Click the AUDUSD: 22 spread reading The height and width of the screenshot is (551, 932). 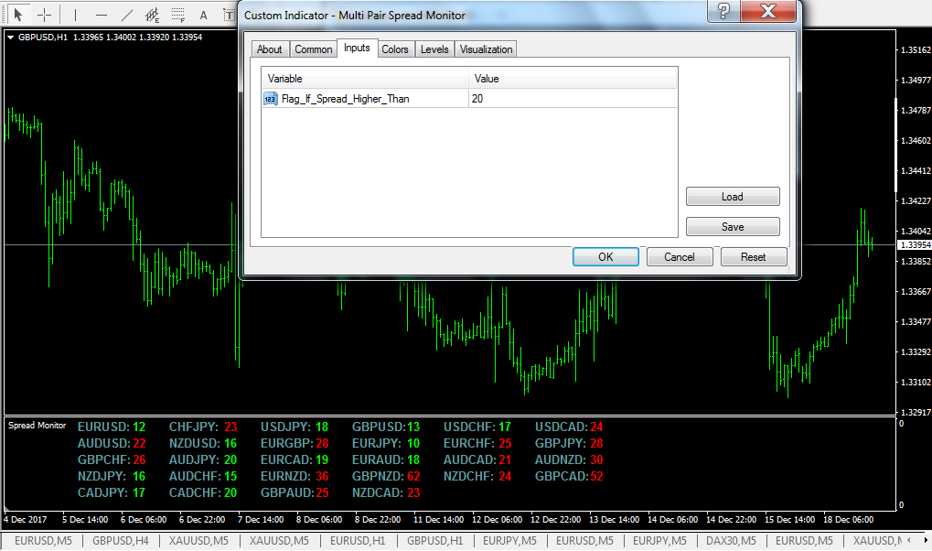click(112, 443)
